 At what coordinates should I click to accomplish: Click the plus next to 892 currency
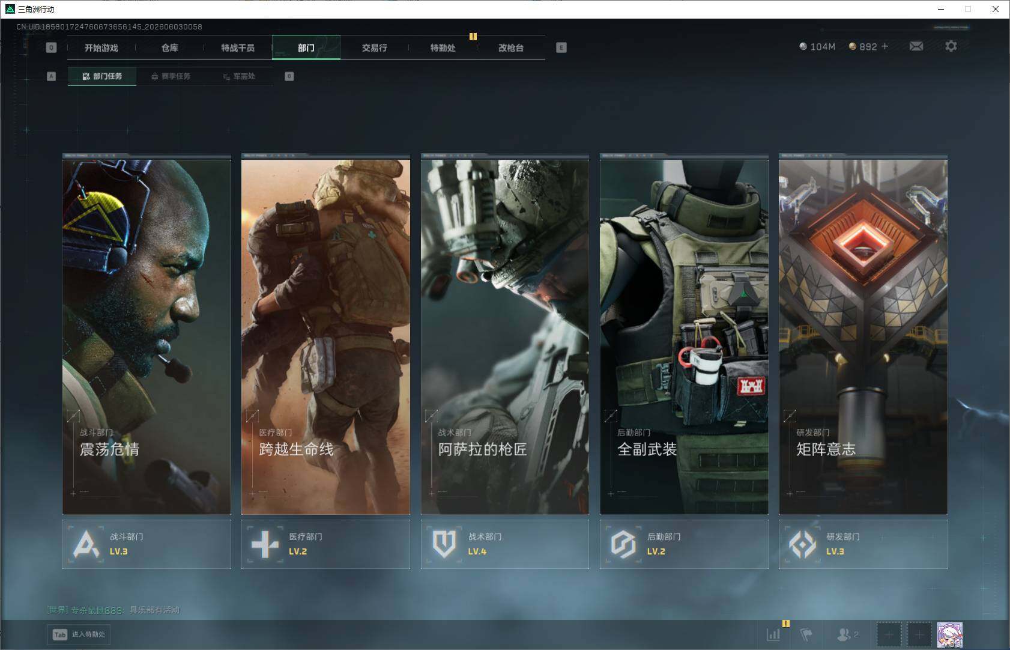tap(885, 46)
